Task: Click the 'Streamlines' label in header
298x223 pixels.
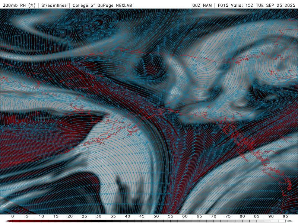Action: tap(54, 5)
